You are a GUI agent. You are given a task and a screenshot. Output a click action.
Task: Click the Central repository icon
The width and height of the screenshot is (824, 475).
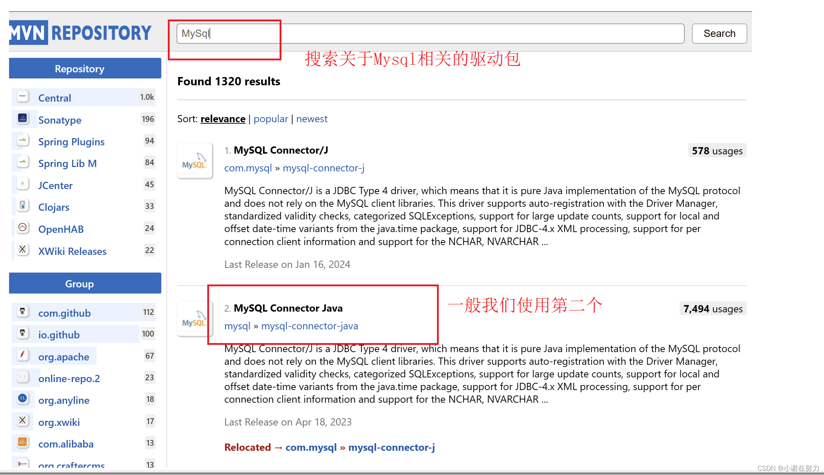pos(23,97)
